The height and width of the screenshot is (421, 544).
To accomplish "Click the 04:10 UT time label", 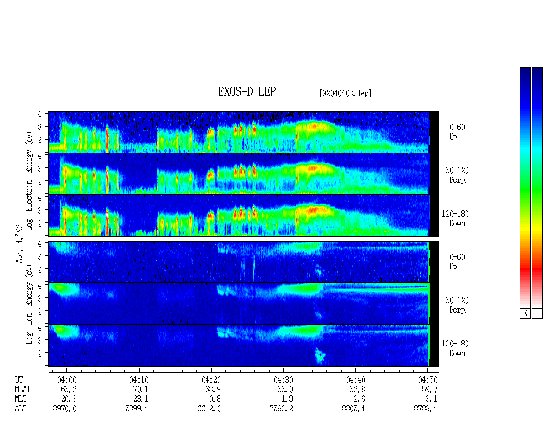I will pyautogui.click(x=139, y=380).
